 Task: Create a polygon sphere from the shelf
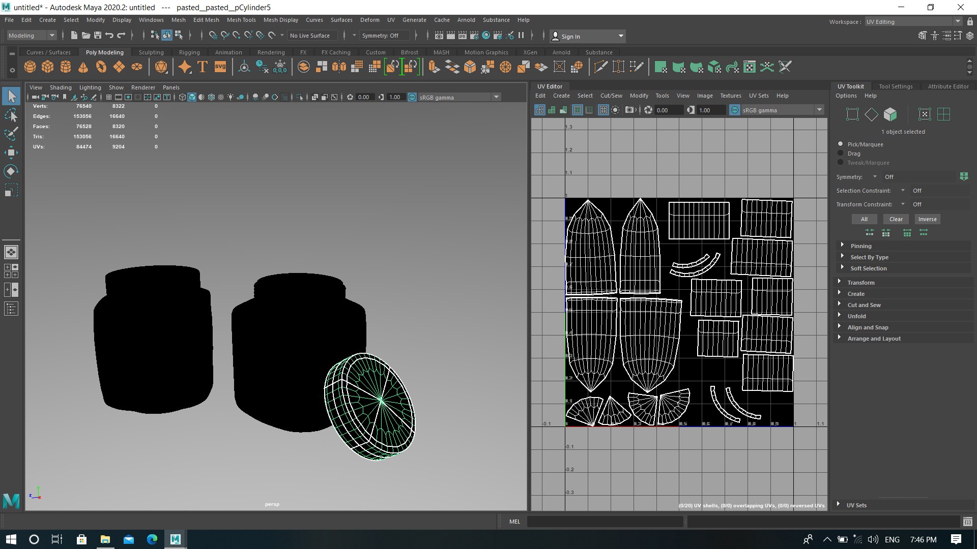[30, 67]
